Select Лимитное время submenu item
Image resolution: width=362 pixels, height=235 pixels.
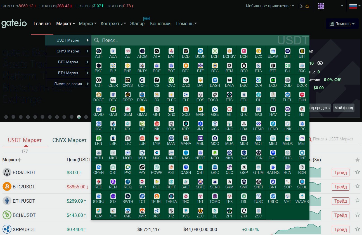pyautogui.click(x=68, y=84)
